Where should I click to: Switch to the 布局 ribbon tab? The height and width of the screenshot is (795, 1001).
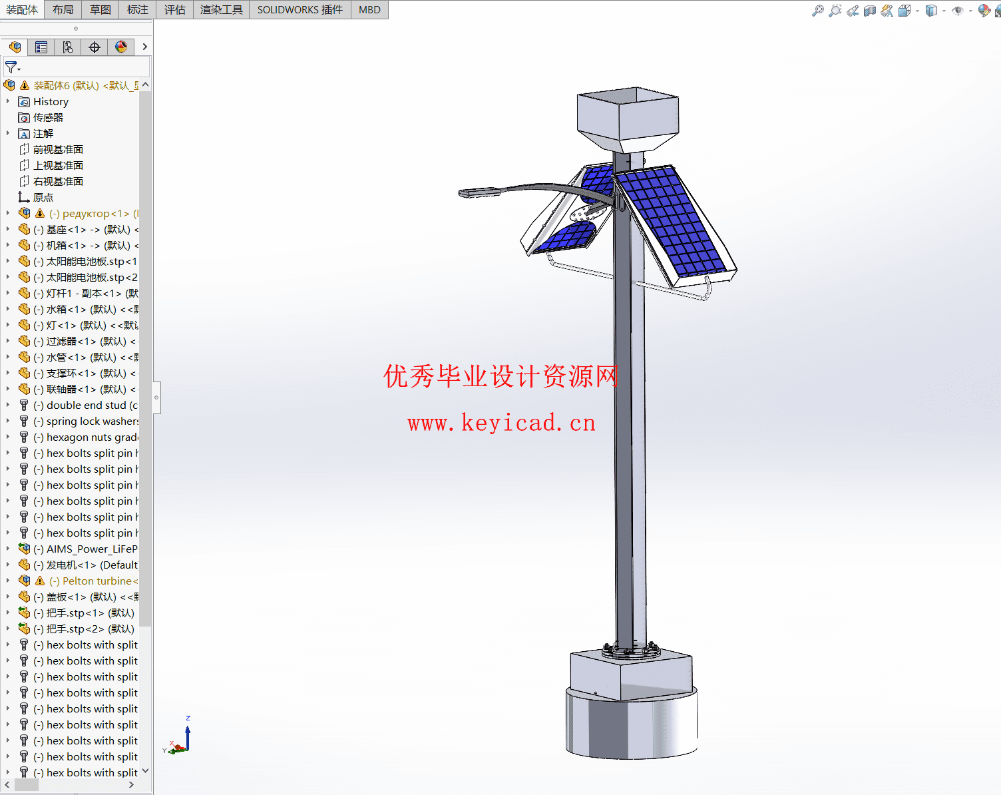(x=63, y=9)
